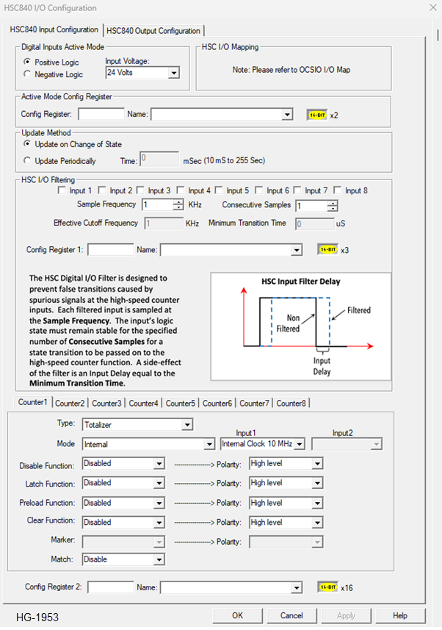
Task: Tick the Input 6 filter checkbox
Action: [259, 190]
